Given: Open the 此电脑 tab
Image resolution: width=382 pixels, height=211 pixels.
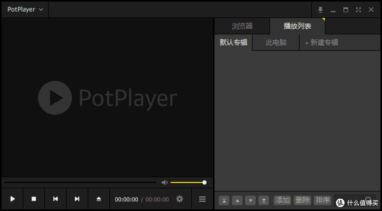Looking at the screenshot, I should point(276,42).
